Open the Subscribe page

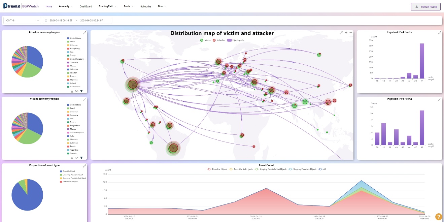click(145, 6)
